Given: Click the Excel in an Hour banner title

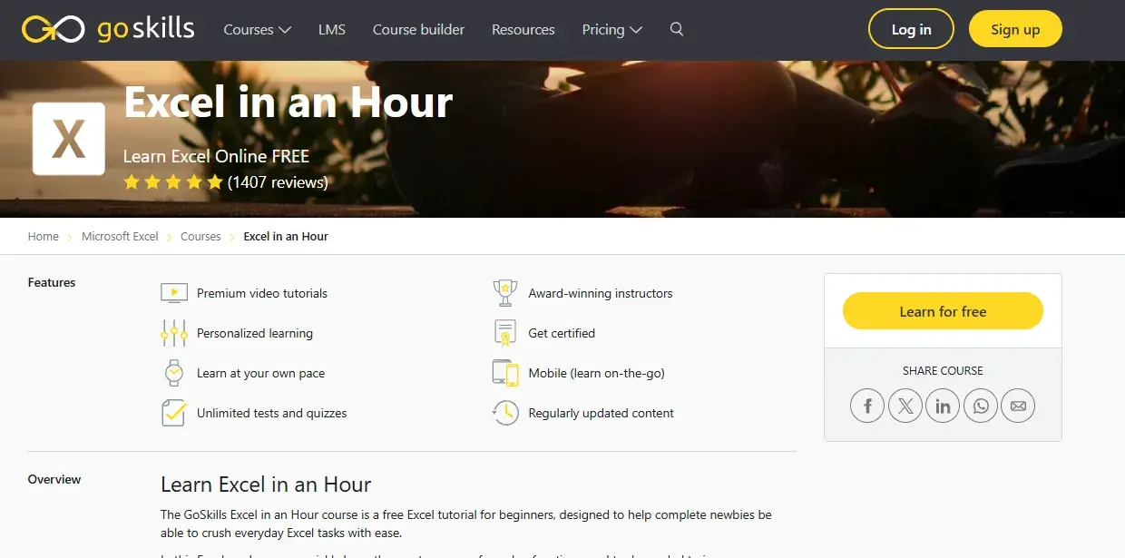Looking at the screenshot, I should 289,102.
